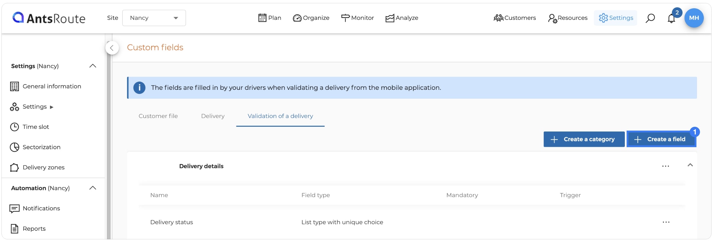
Task: Open the Delivery status row options menu
Action: tap(666, 222)
